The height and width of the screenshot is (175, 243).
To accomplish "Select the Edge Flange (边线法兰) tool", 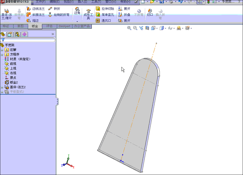I will (36, 9).
